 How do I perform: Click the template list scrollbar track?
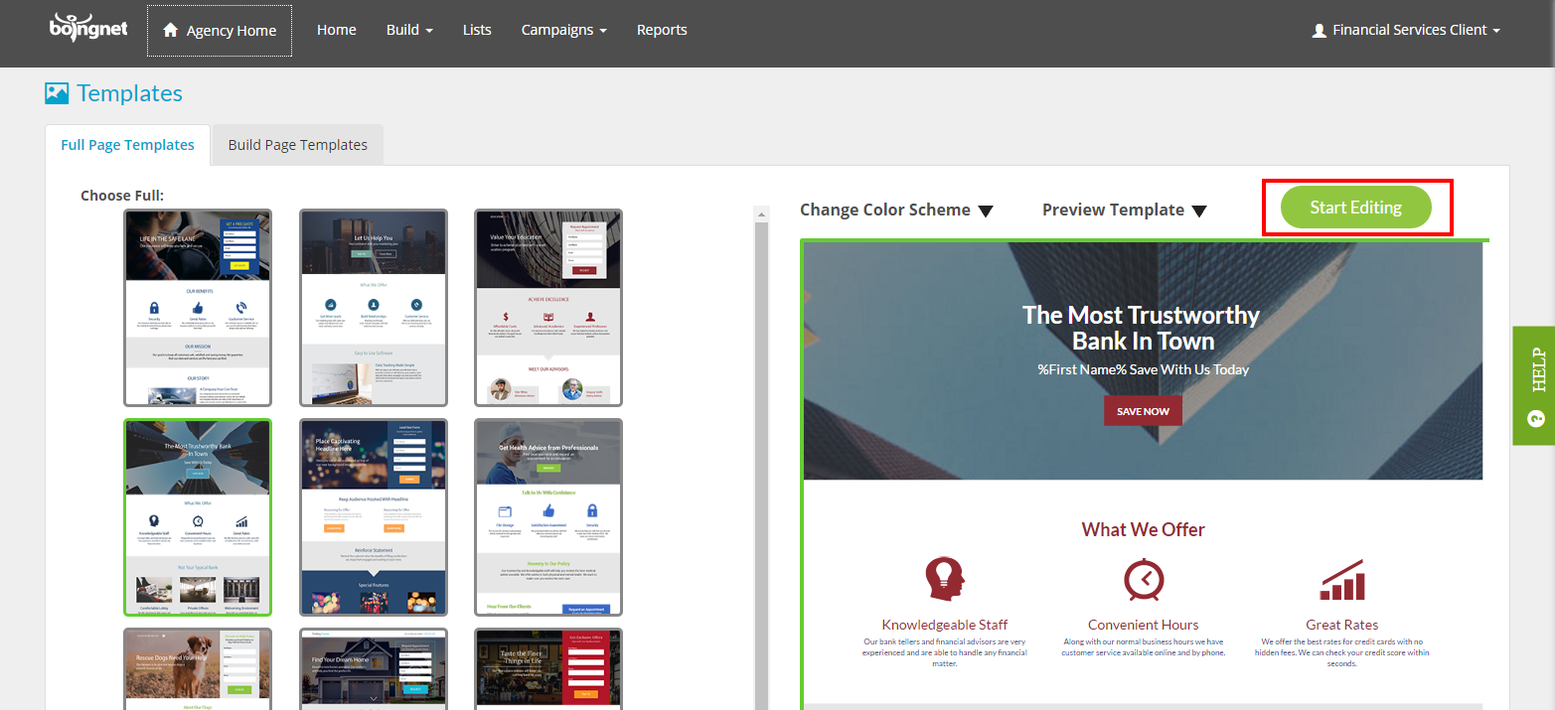(762, 467)
